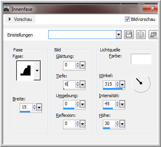161x147 pixels.
Task: Decrease the Reflexion value with down arrow
Action: 77,125
